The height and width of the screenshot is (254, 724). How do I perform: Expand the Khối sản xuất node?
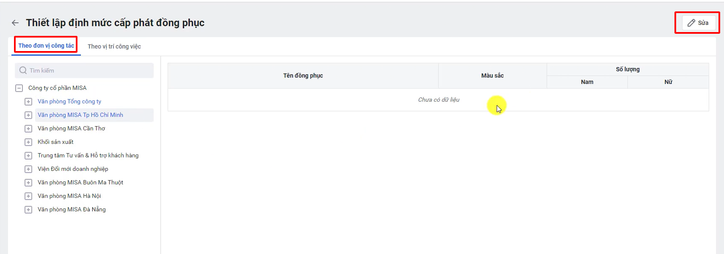[x=28, y=142]
